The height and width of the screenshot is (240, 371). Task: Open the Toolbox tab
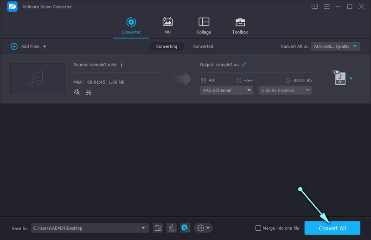240,26
